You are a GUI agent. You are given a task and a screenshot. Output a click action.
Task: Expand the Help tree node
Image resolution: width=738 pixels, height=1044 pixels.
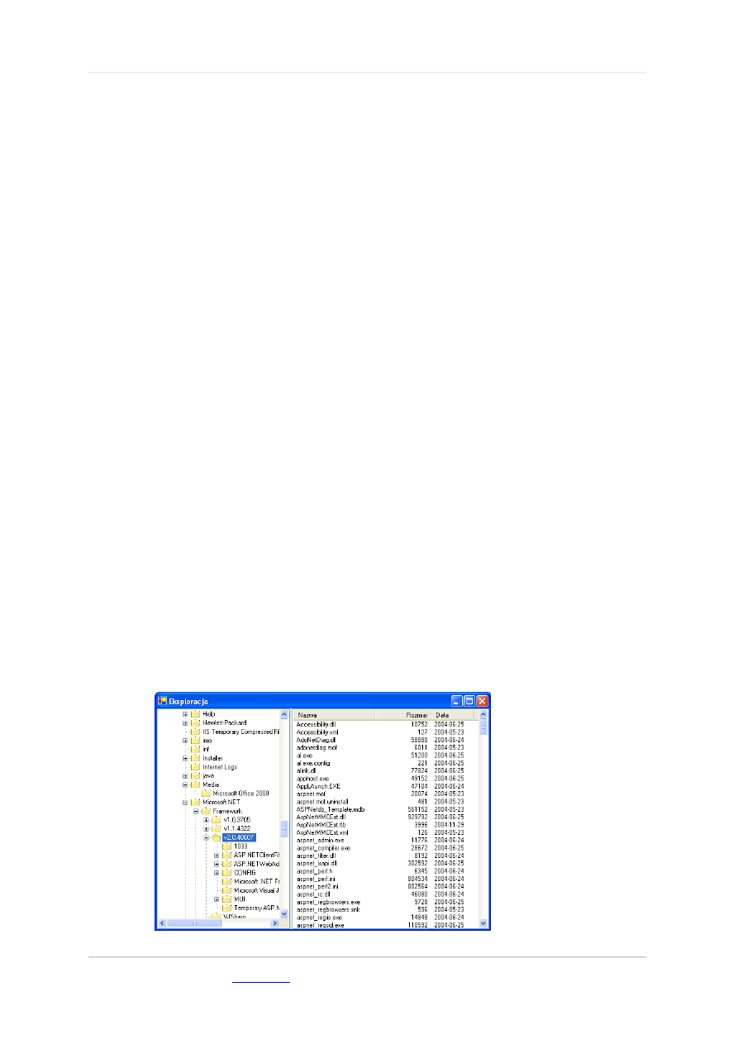[x=186, y=713]
